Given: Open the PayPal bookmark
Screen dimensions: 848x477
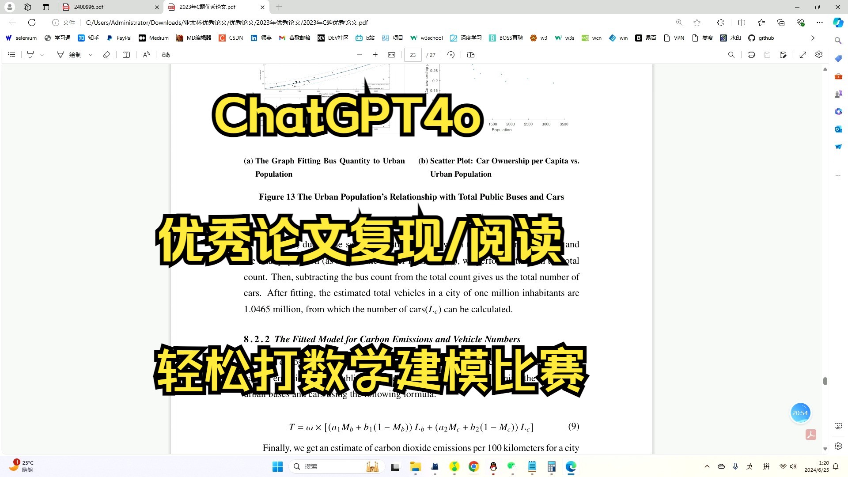Looking at the screenshot, I should coord(119,38).
